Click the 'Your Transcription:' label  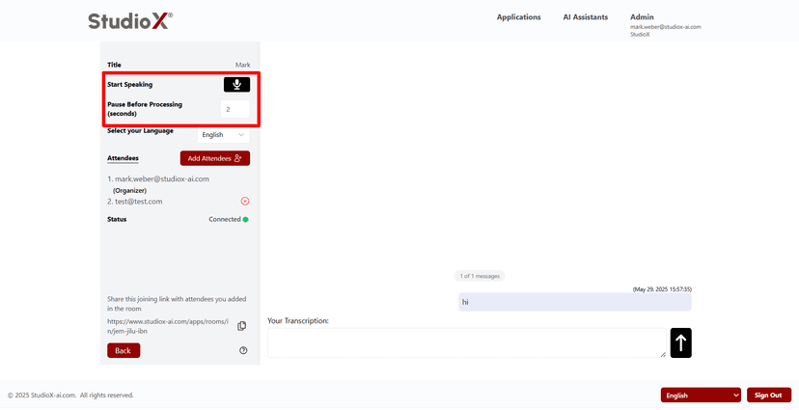tap(298, 321)
